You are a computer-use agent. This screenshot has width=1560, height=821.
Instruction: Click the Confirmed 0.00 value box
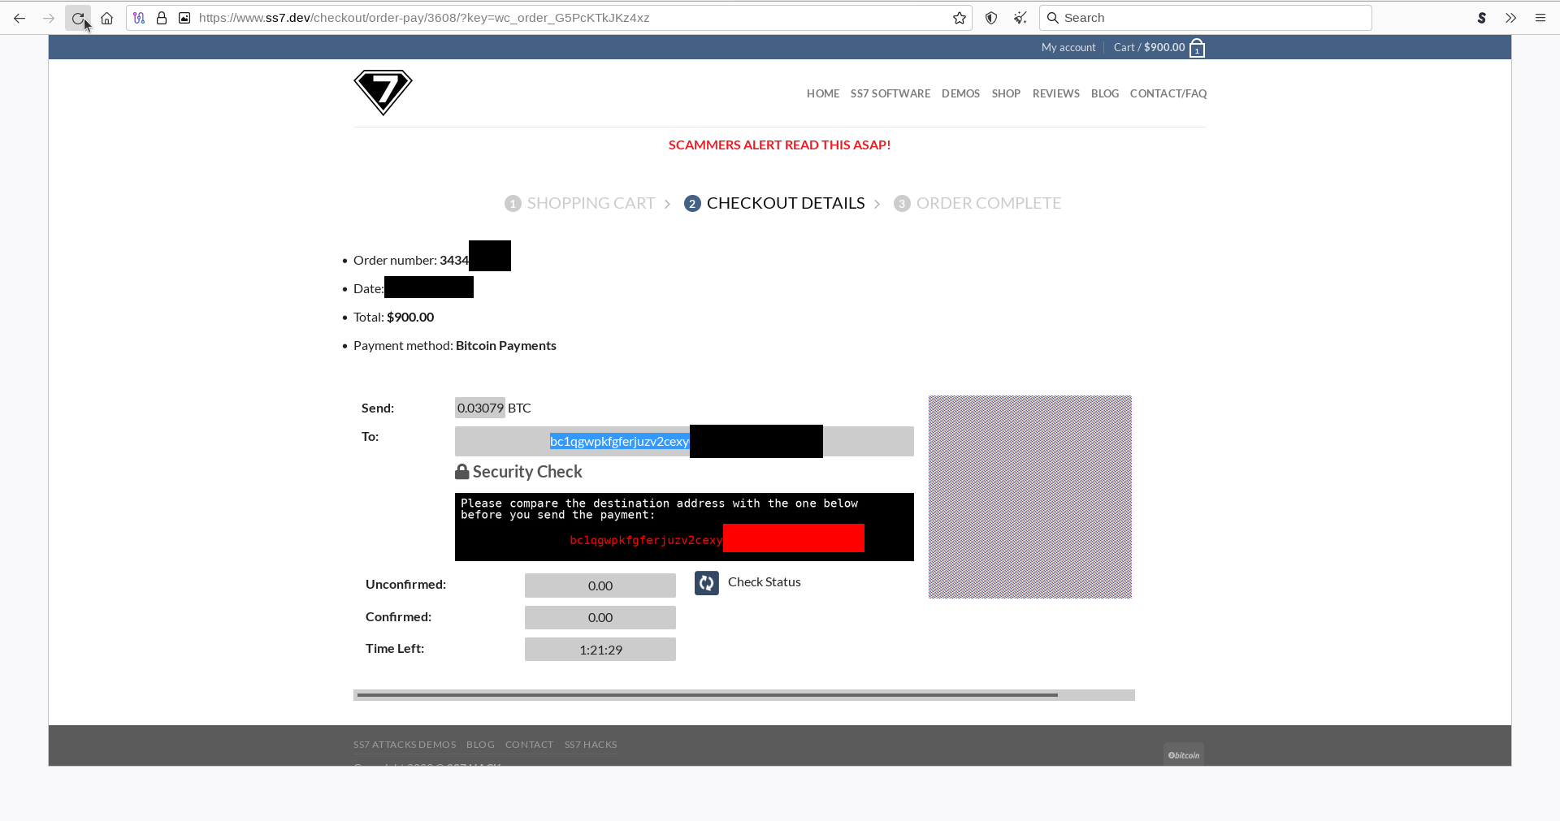(x=600, y=618)
